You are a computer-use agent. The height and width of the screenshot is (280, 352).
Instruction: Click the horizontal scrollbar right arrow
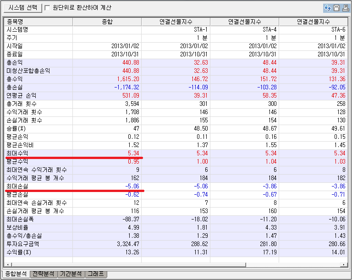(344, 265)
